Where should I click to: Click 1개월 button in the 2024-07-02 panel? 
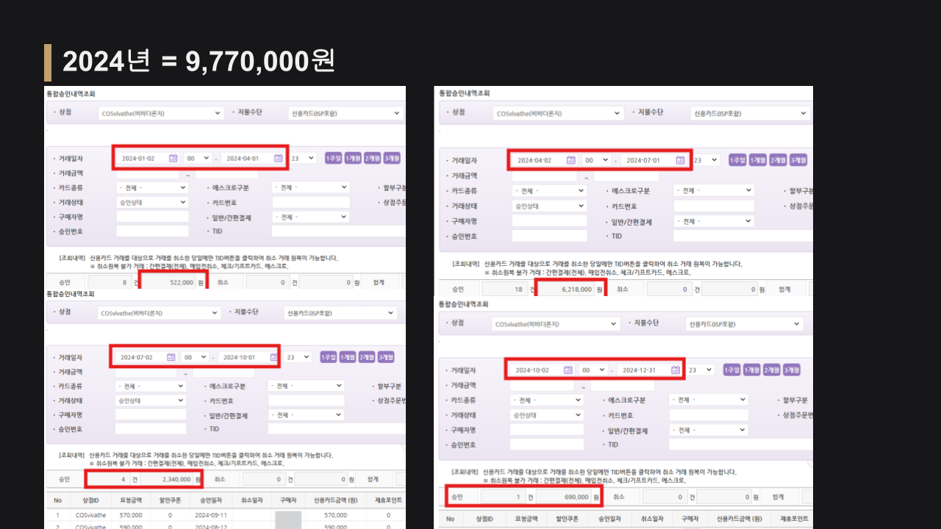pyautogui.click(x=348, y=357)
